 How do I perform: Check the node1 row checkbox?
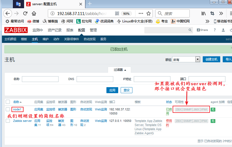(8, 109)
